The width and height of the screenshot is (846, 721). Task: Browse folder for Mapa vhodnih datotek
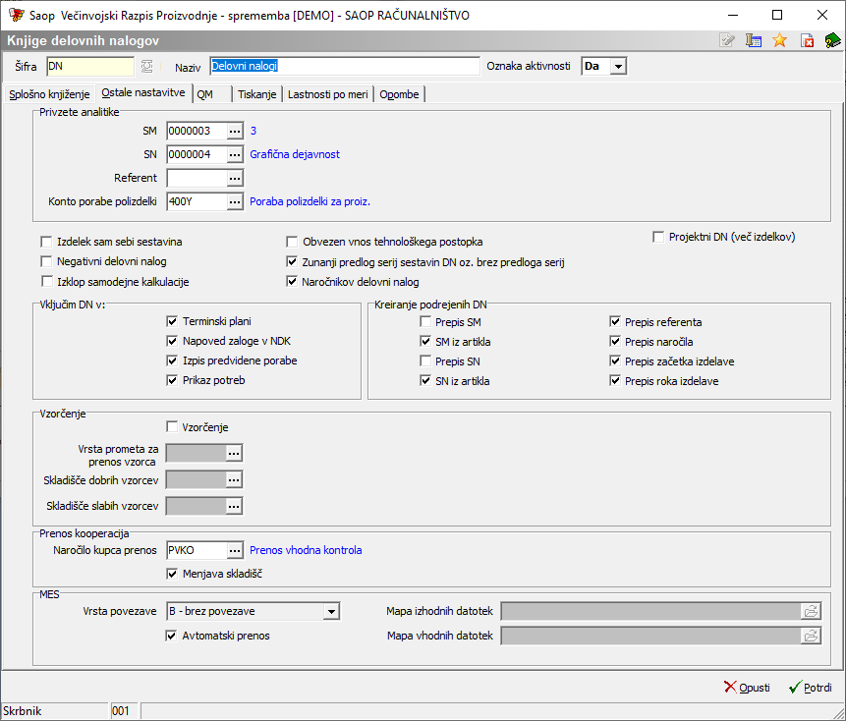811,636
